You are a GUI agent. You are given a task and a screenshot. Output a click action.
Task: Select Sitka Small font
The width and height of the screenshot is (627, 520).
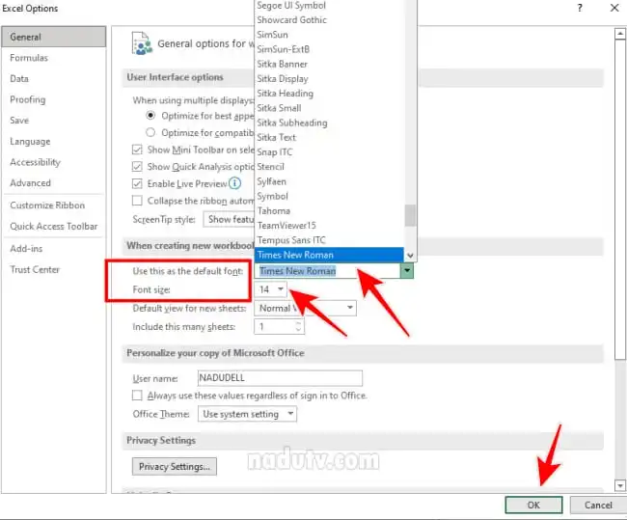tap(329, 108)
